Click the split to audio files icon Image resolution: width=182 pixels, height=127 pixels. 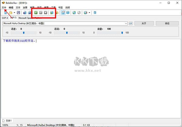[30, 13]
